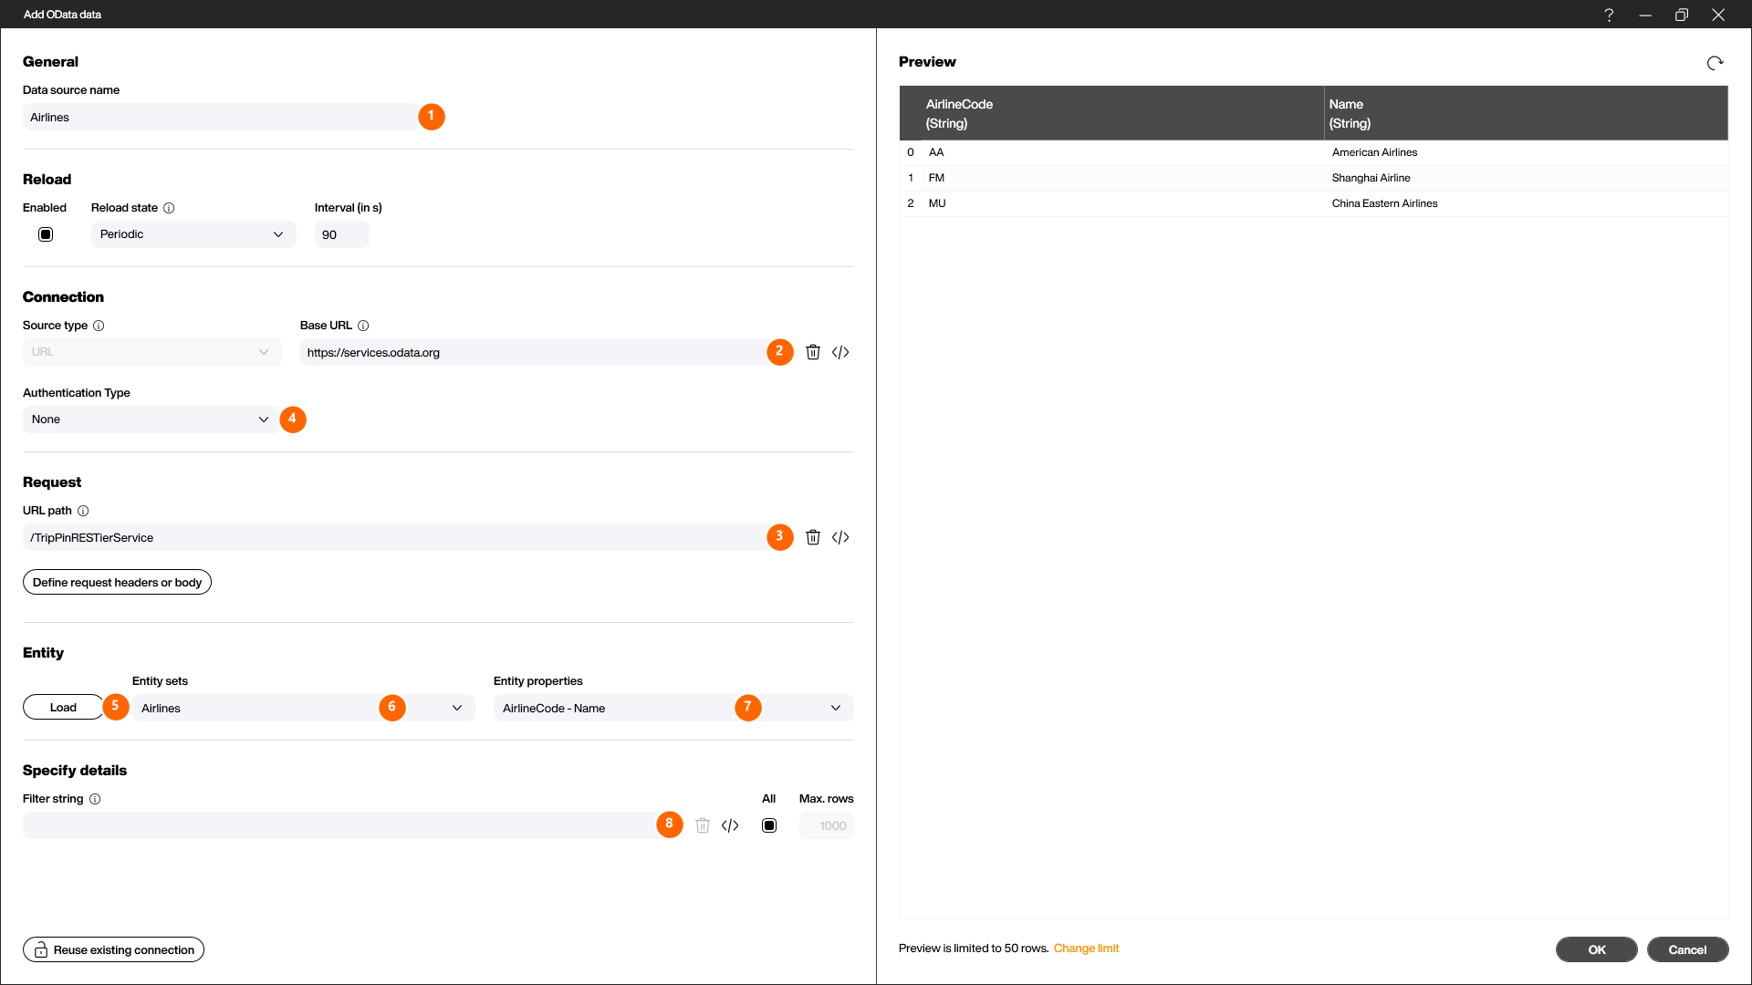Confirm with the OK button
This screenshot has height=985, width=1752.
[x=1596, y=949]
